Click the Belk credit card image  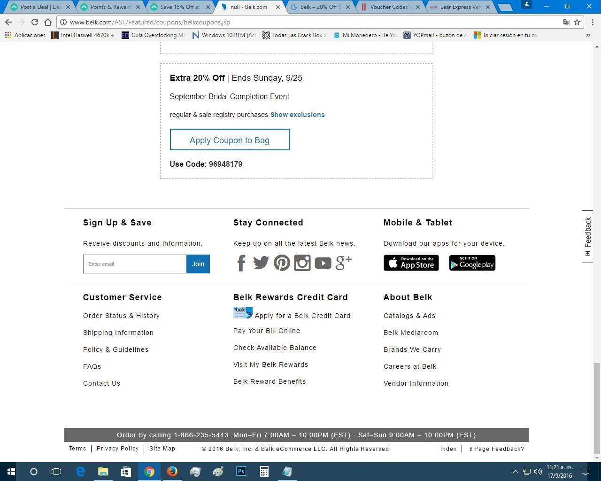[243, 313]
